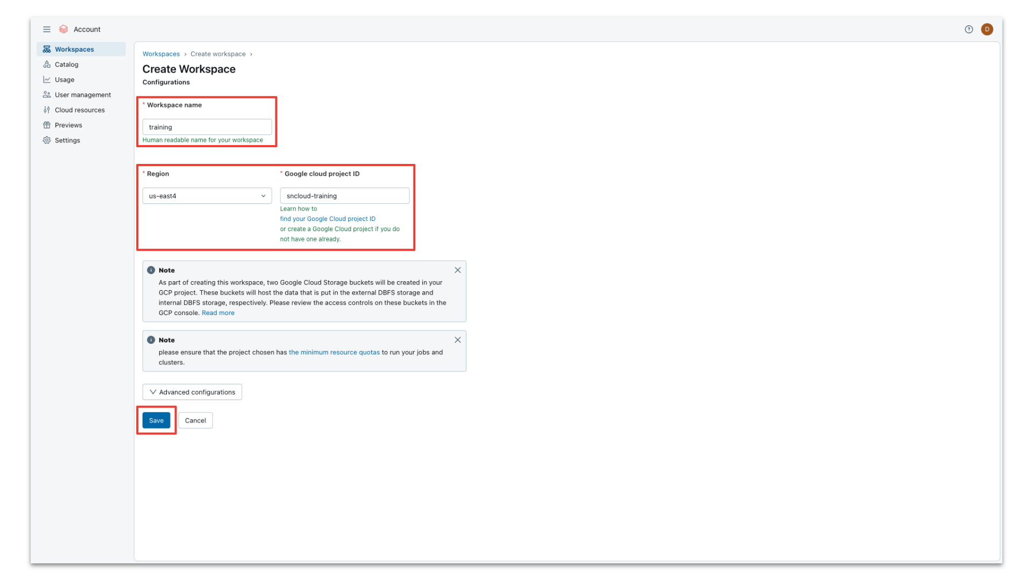Expand Advanced configurations section
The image size is (1033, 580).
(x=192, y=392)
